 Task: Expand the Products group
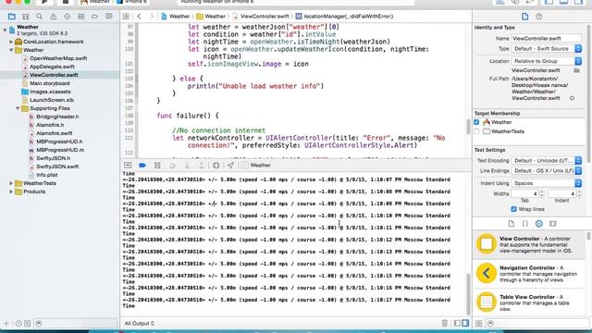click(11, 191)
